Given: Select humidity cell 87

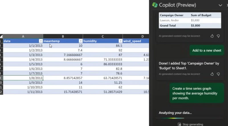Looking at the screenshot, I should pos(103,55).
